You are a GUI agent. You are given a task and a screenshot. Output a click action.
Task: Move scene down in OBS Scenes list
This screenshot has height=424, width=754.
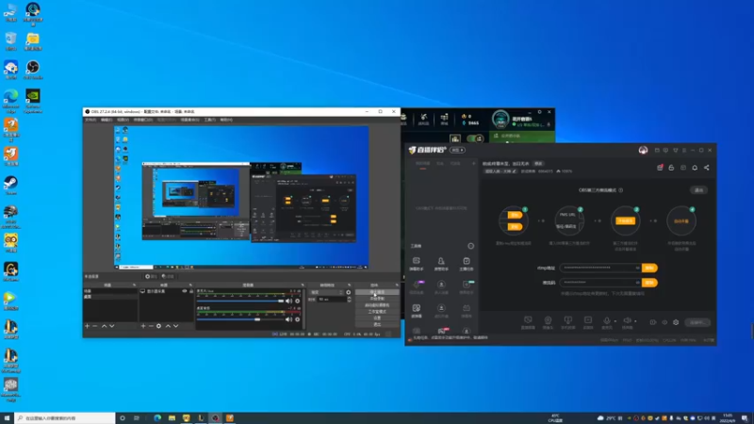click(111, 326)
